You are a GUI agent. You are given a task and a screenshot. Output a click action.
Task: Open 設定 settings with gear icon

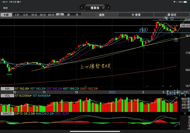[x=172, y=15]
